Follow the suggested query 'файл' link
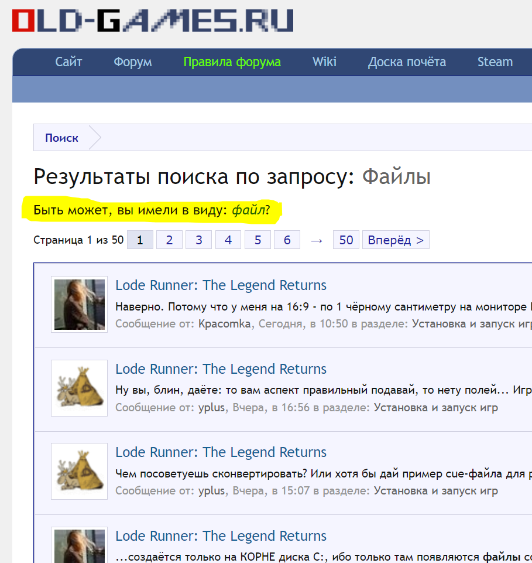This screenshot has height=563, width=532. [248, 210]
